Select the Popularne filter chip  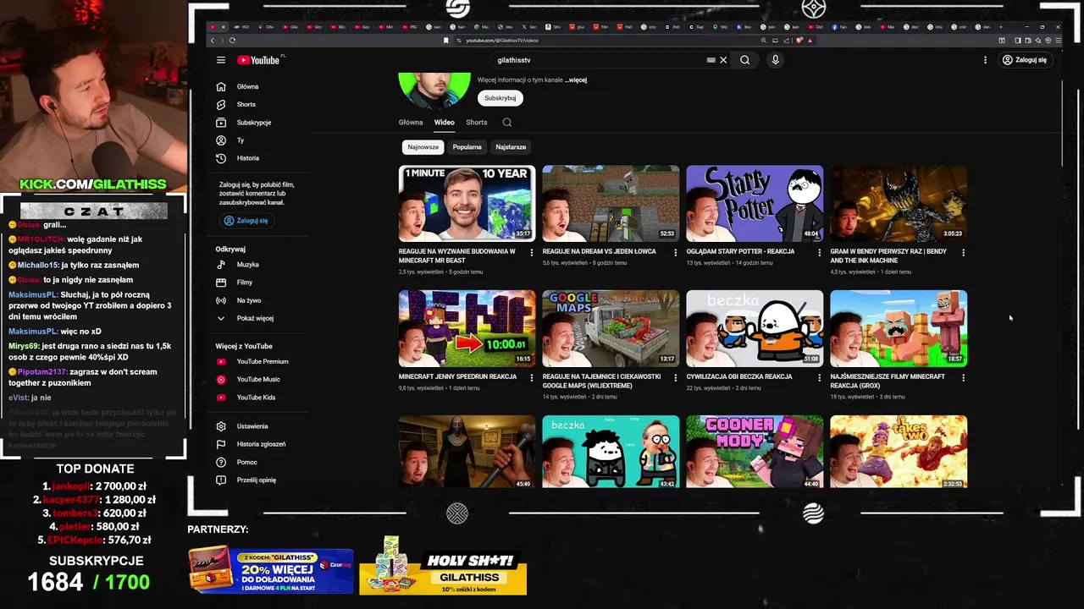(x=467, y=147)
